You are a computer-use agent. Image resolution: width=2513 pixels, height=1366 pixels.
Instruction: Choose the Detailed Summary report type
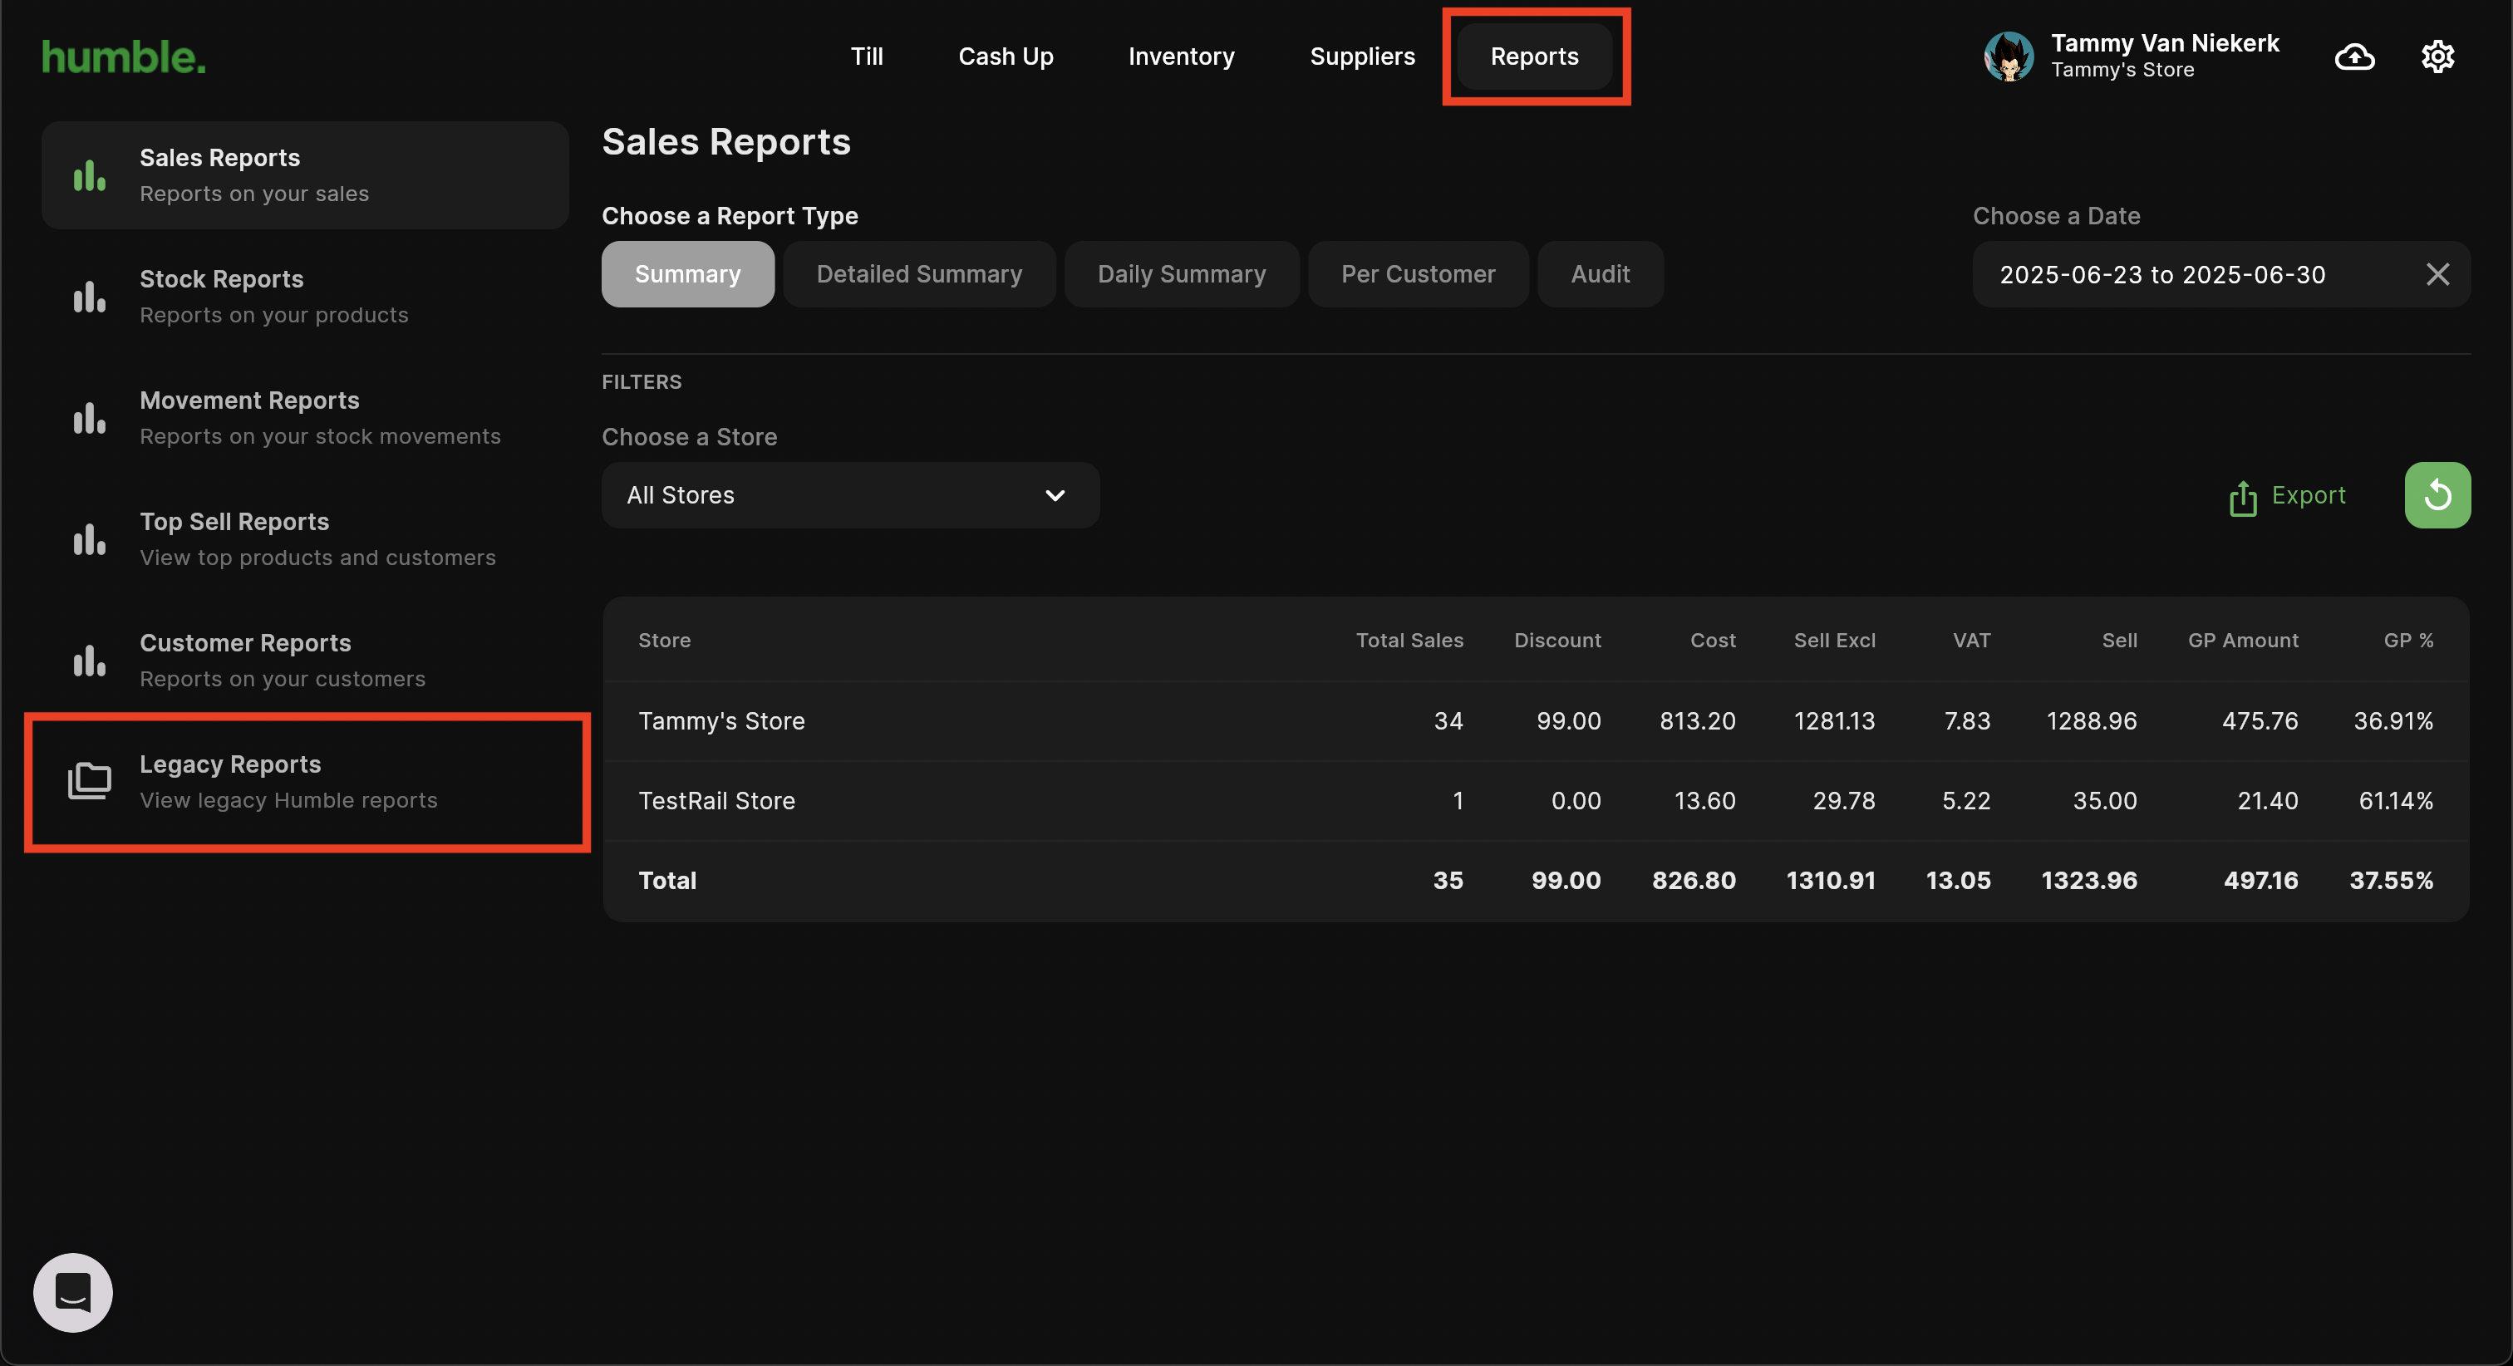tap(919, 274)
